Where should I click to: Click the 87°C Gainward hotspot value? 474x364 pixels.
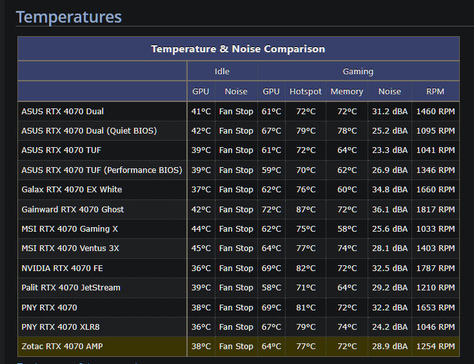[x=306, y=209]
